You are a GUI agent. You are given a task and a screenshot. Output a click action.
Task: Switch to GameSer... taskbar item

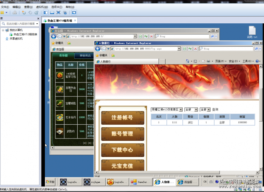[140, 182]
